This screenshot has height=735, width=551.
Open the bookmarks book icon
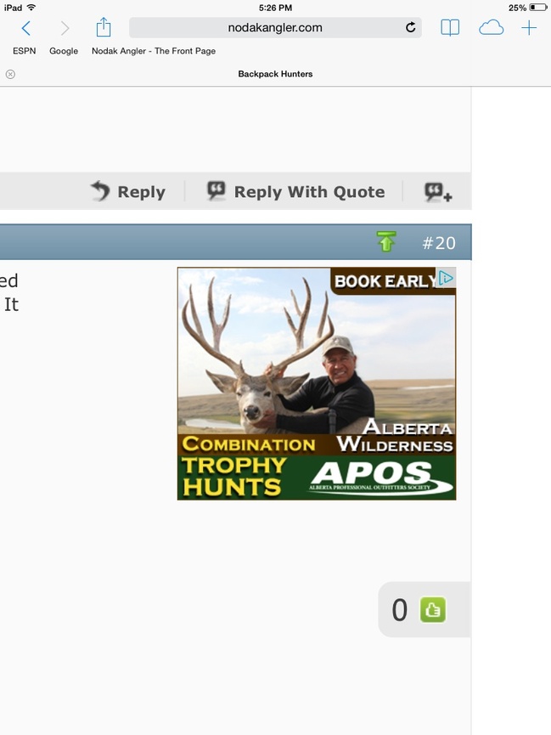[x=450, y=28]
